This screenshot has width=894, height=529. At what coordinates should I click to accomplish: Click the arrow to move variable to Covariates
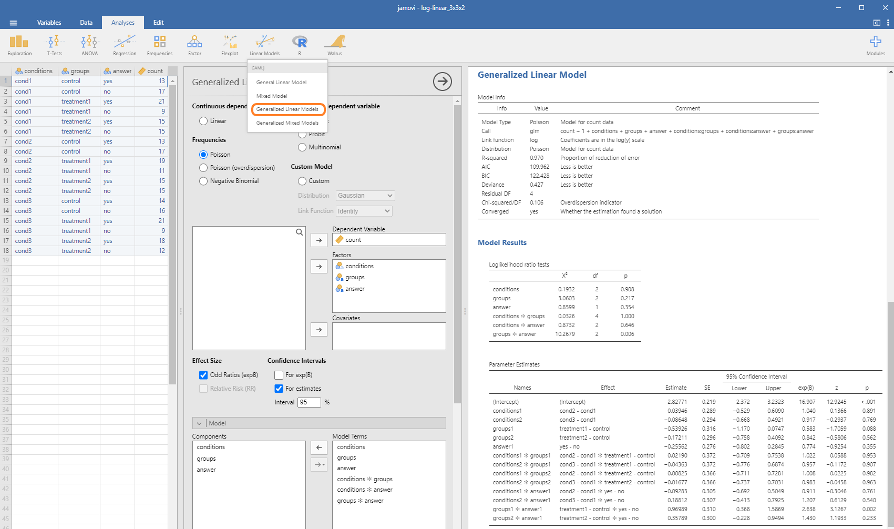319,330
